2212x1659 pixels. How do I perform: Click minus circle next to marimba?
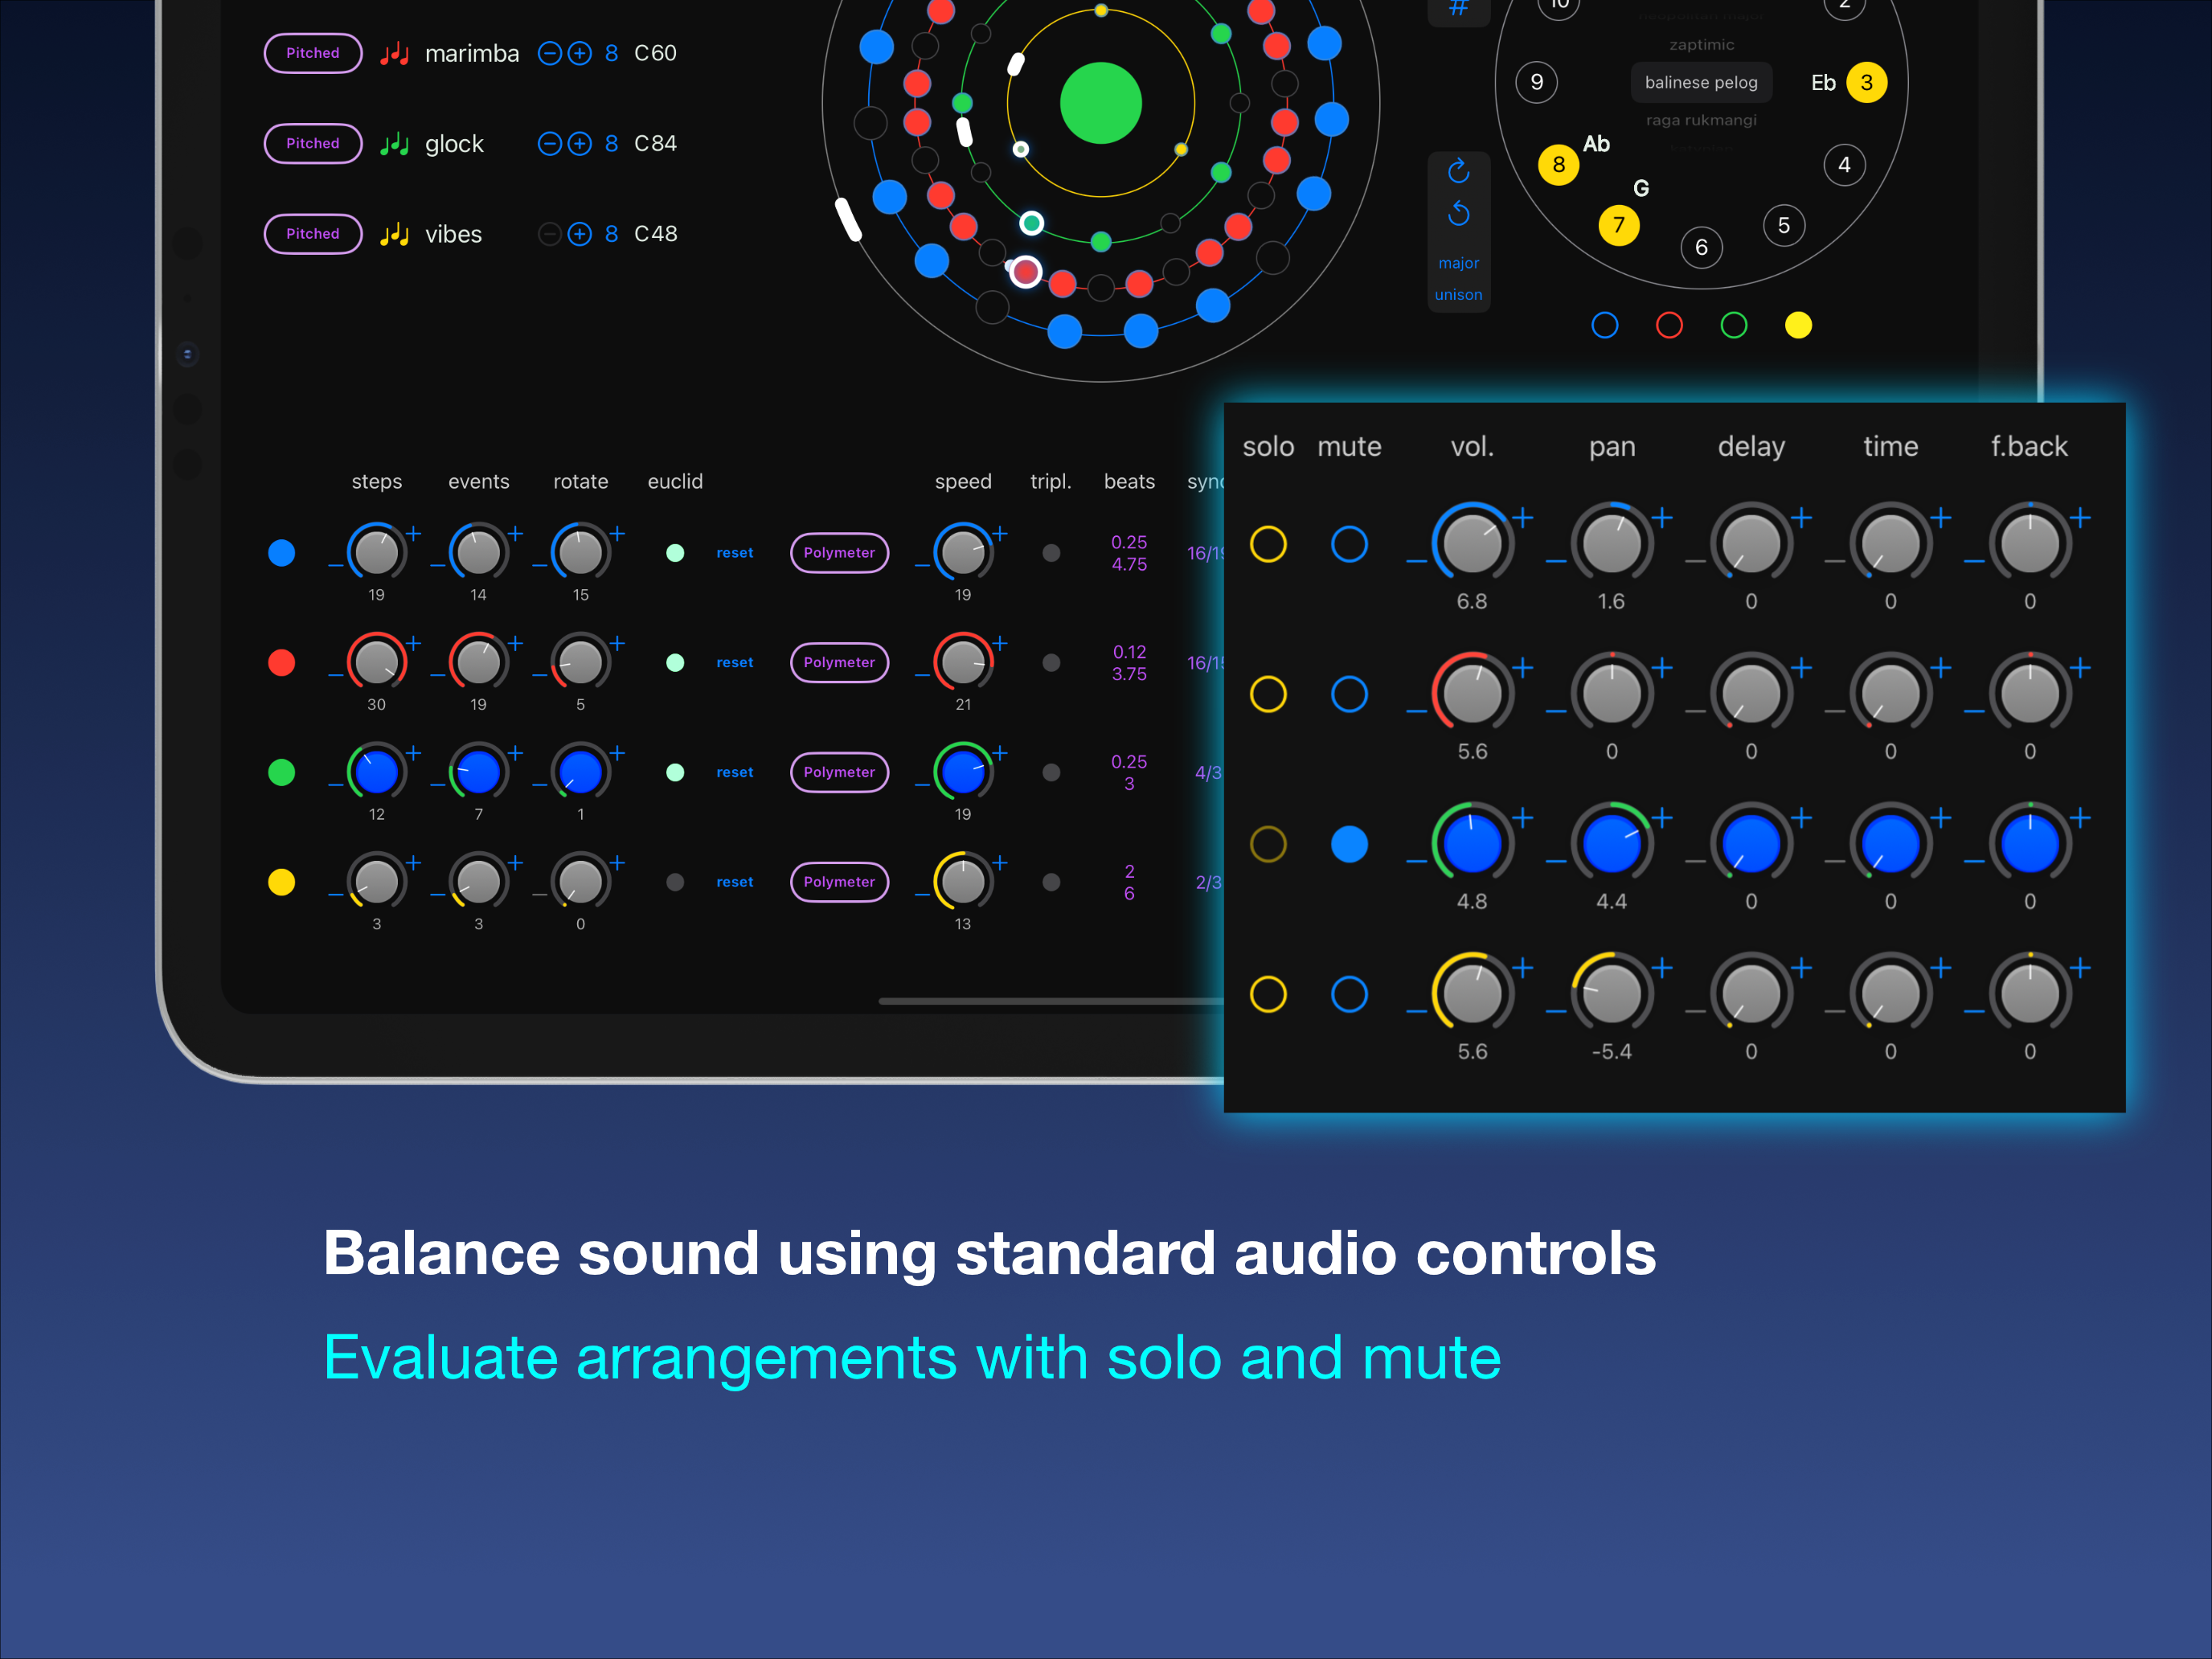click(549, 53)
